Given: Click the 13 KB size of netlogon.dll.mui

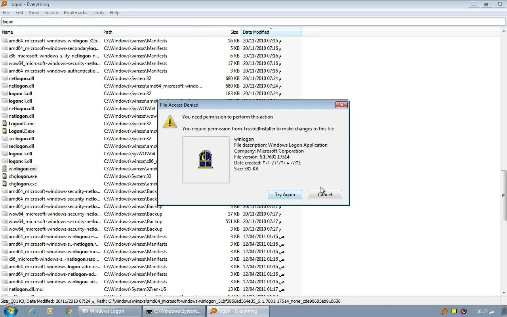Looking at the screenshot, I should point(234,289).
